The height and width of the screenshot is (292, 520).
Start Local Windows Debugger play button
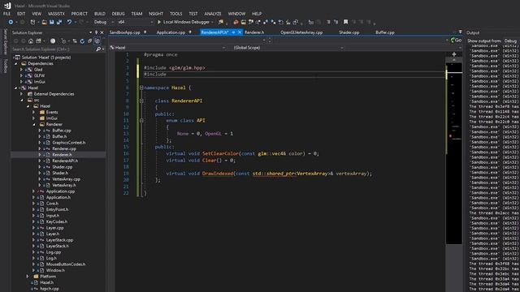[159, 22]
